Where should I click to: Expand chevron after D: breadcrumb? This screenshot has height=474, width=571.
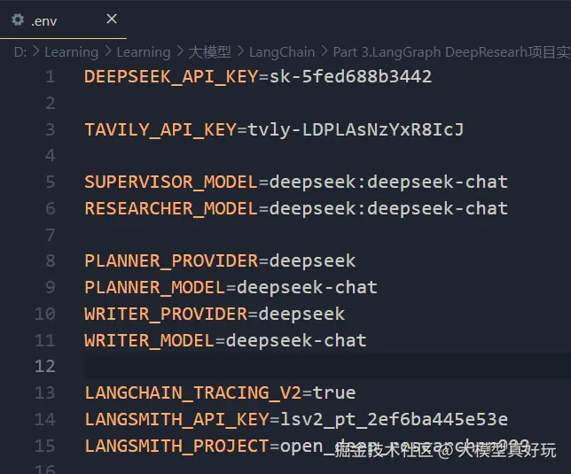36,51
